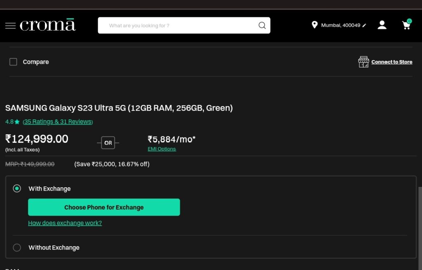Select the With Exchange radio button

(16, 189)
